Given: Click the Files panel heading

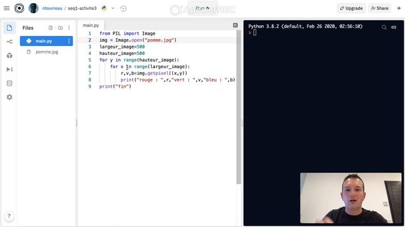Looking at the screenshot, I should coord(28,28).
